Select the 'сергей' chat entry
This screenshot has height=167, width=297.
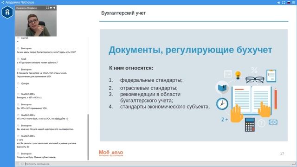point(25,38)
